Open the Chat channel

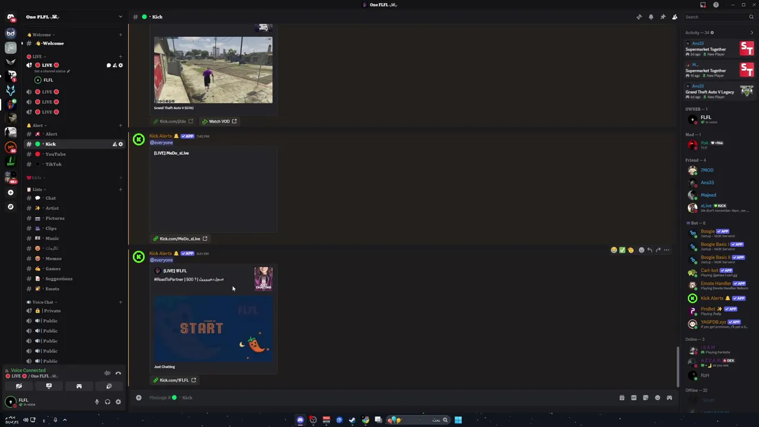(x=74, y=198)
